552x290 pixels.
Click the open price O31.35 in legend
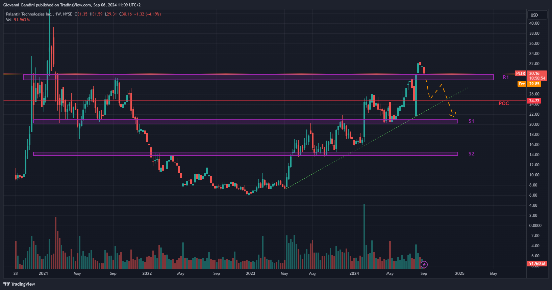[81, 14]
